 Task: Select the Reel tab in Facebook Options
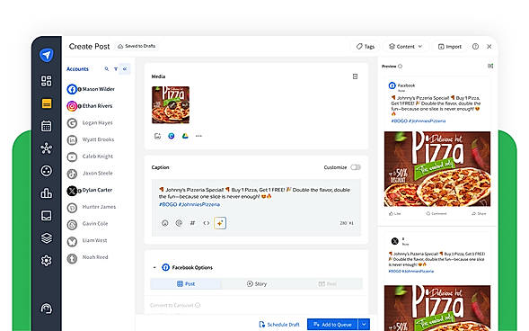click(327, 283)
